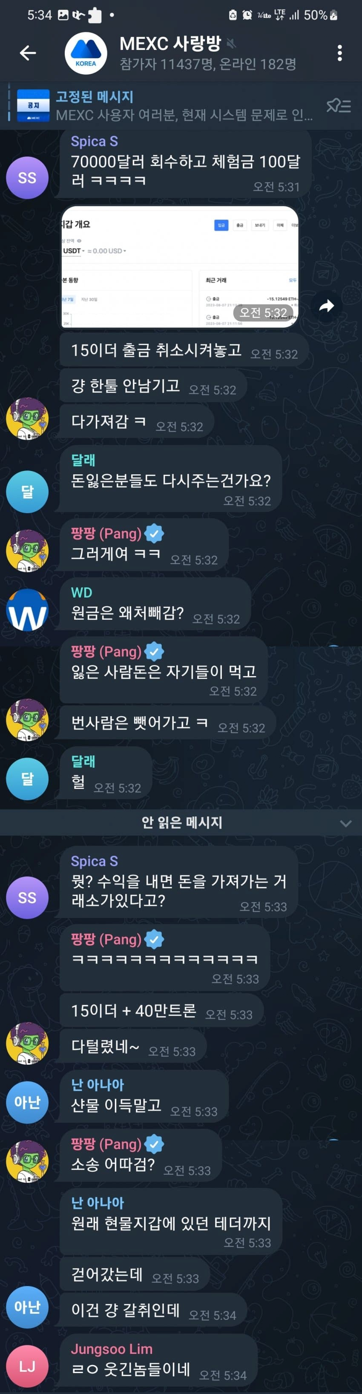The height and width of the screenshot is (1394, 362).
Task: Open the wallet overview screenshot image
Action: click(x=180, y=267)
